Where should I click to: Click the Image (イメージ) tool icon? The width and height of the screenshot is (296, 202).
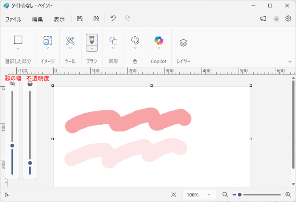pyautogui.click(x=48, y=40)
